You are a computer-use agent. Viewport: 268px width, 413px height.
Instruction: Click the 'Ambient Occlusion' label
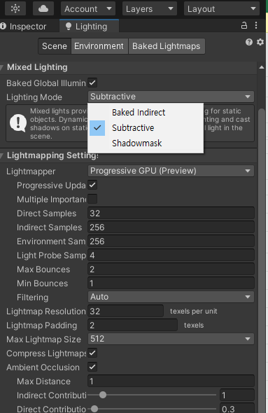pyautogui.click(x=43, y=367)
